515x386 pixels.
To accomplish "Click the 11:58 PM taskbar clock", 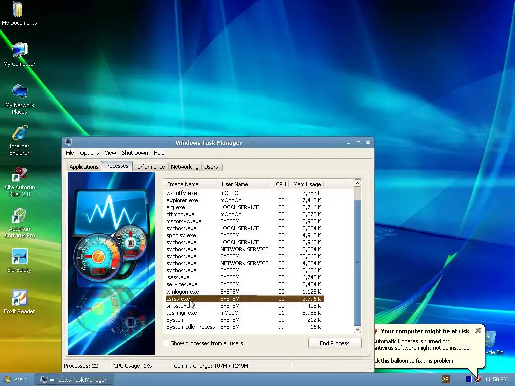I will pos(496,379).
